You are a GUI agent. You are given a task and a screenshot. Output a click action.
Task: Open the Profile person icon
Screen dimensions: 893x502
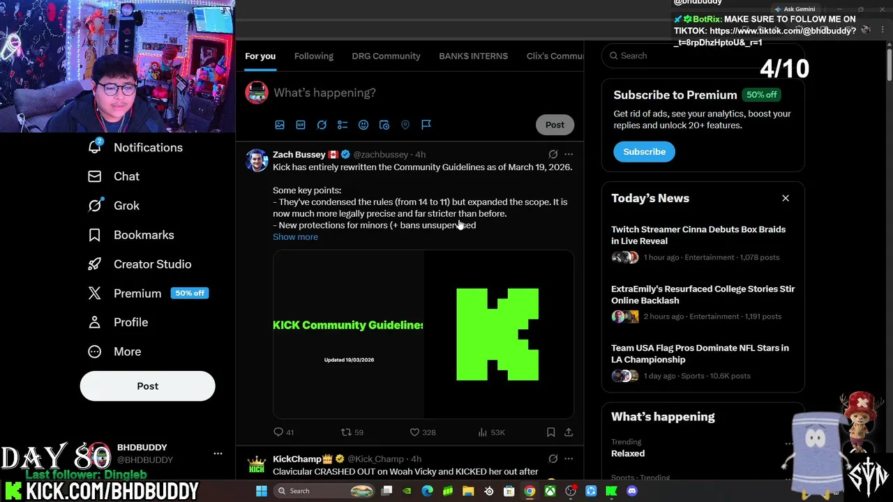click(x=95, y=322)
